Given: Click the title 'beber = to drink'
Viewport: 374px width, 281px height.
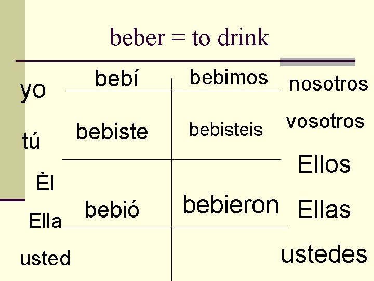Looking at the screenshot, I should (190, 37).
